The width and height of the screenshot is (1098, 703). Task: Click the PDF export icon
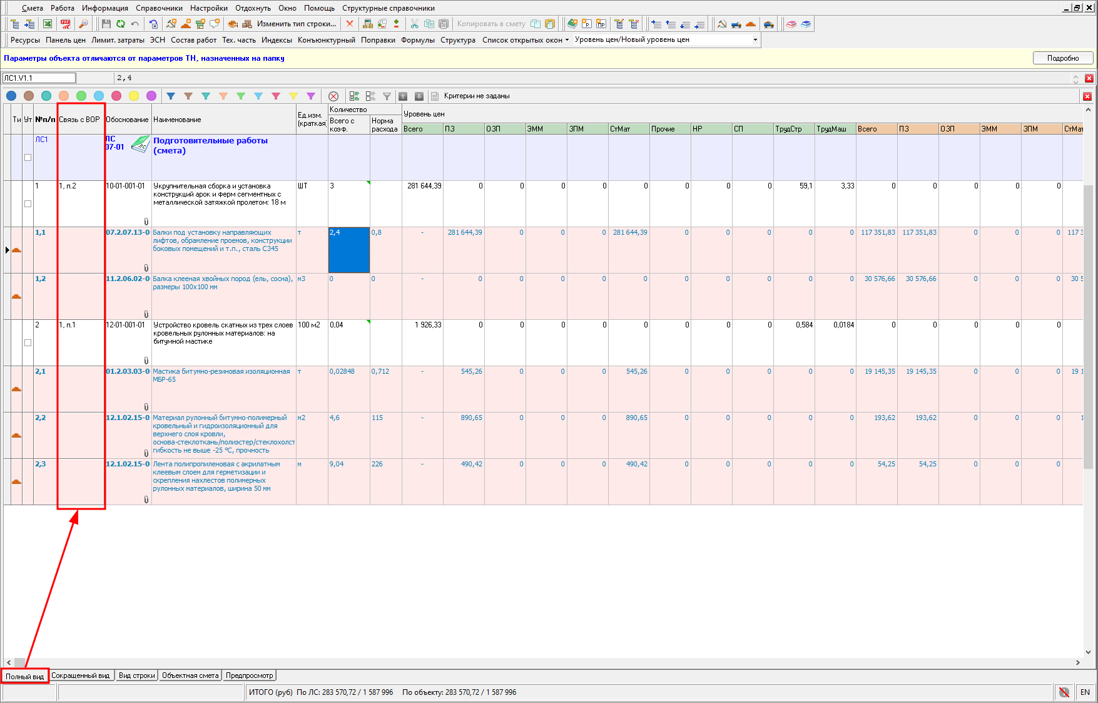(x=65, y=24)
